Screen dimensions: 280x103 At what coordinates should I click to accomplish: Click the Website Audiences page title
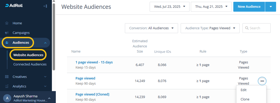(86, 7)
